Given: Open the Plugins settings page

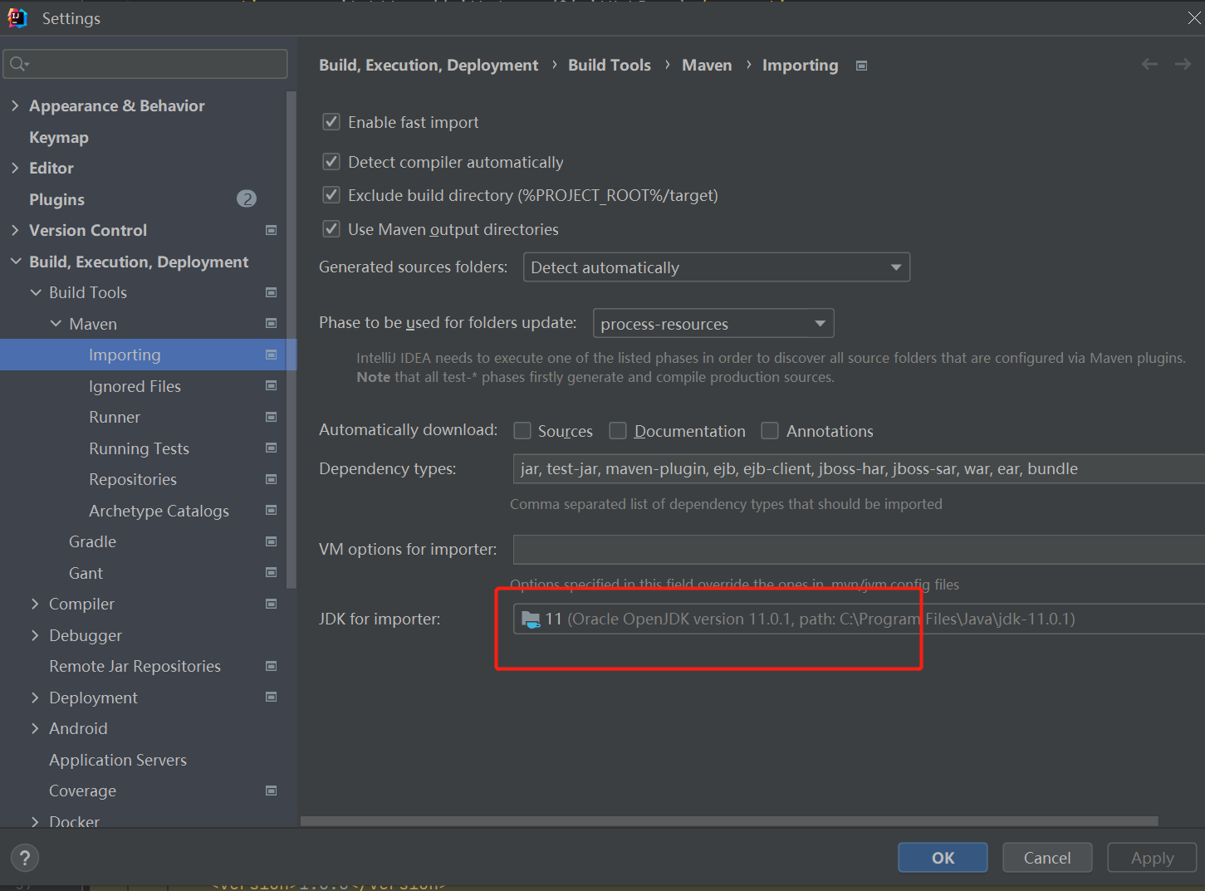Looking at the screenshot, I should 56,199.
